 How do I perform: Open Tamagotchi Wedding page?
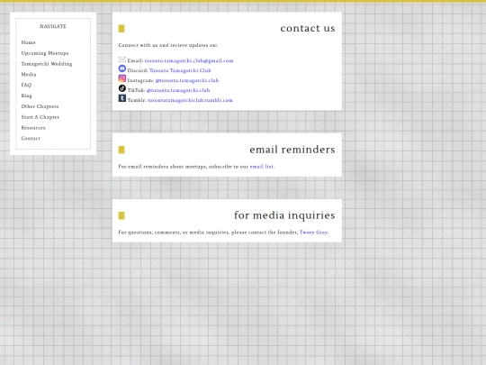pos(47,64)
